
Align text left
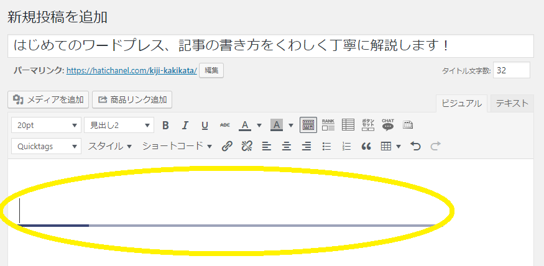tap(267, 146)
